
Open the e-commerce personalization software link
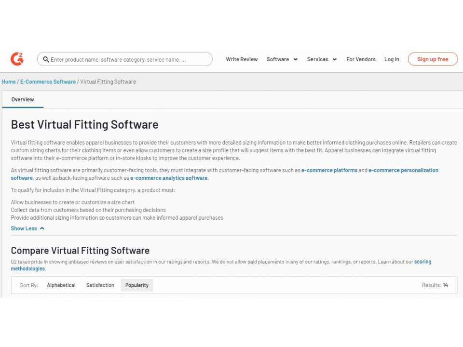(x=404, y=170)
